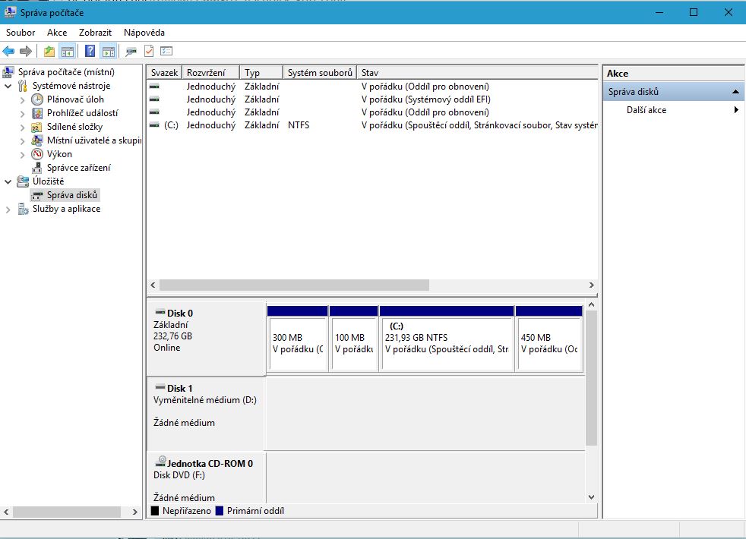Toggle the Action pane toolbar button

(108, 51)
